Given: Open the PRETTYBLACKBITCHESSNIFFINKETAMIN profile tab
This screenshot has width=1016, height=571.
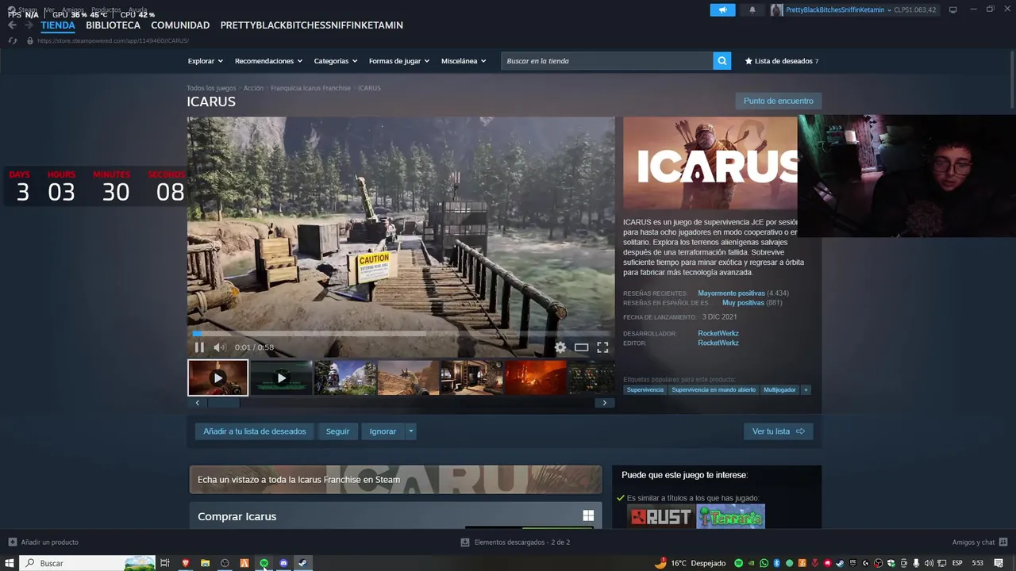Looking at the screenshot, I should pyautogui.click(x=311, y=25).
